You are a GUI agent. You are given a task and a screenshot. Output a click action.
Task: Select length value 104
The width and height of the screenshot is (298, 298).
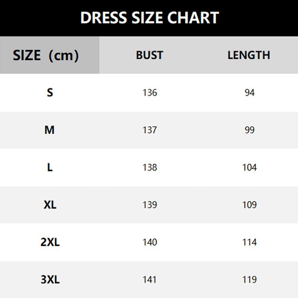click(x=250, y=168)
